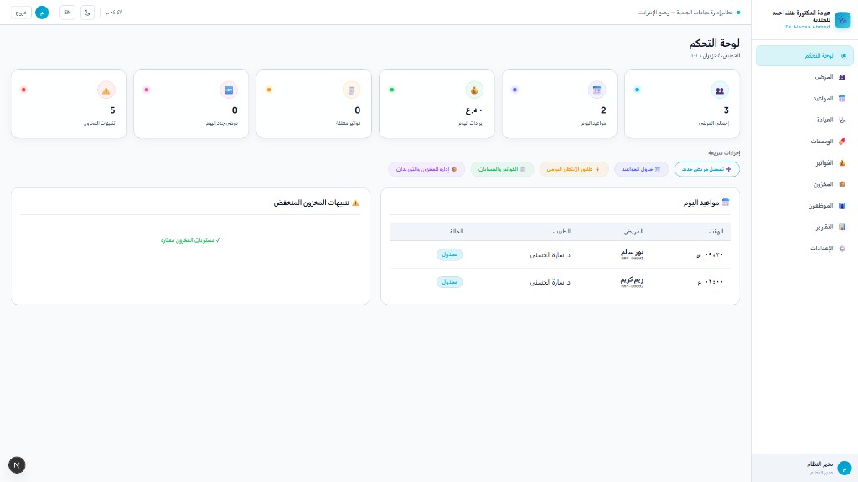This screenshot has height=482, width=858.
Task: Select لوحة التحكم dashboard sidebar item
Action: 804,56
